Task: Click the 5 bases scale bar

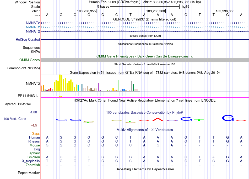Action: (145, 7)
